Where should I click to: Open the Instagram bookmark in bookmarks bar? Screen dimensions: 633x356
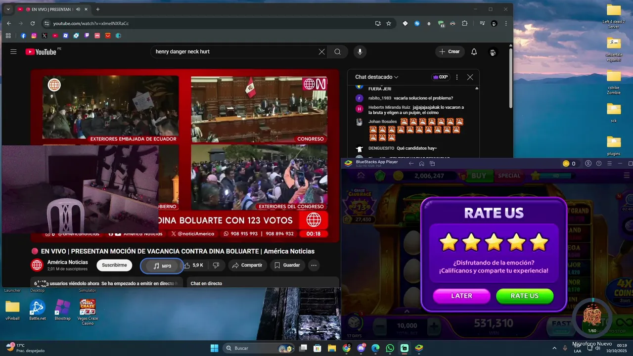(34, 36)
